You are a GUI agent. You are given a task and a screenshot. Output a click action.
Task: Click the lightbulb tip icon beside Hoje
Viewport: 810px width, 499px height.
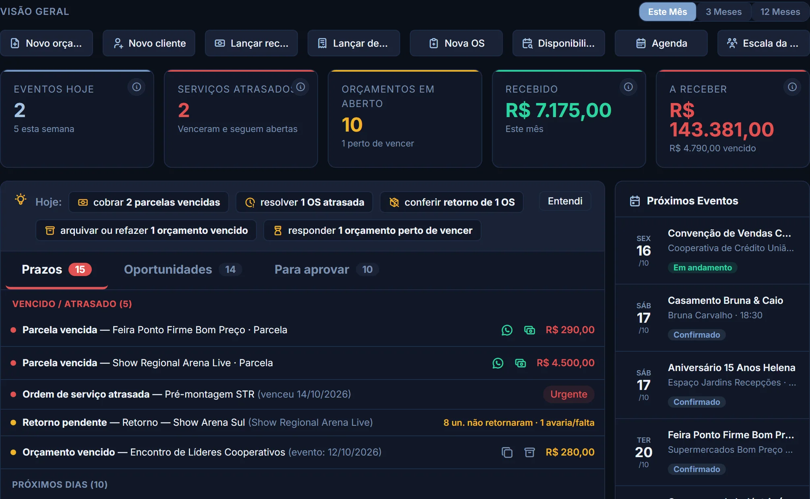(x=21, y=200)
